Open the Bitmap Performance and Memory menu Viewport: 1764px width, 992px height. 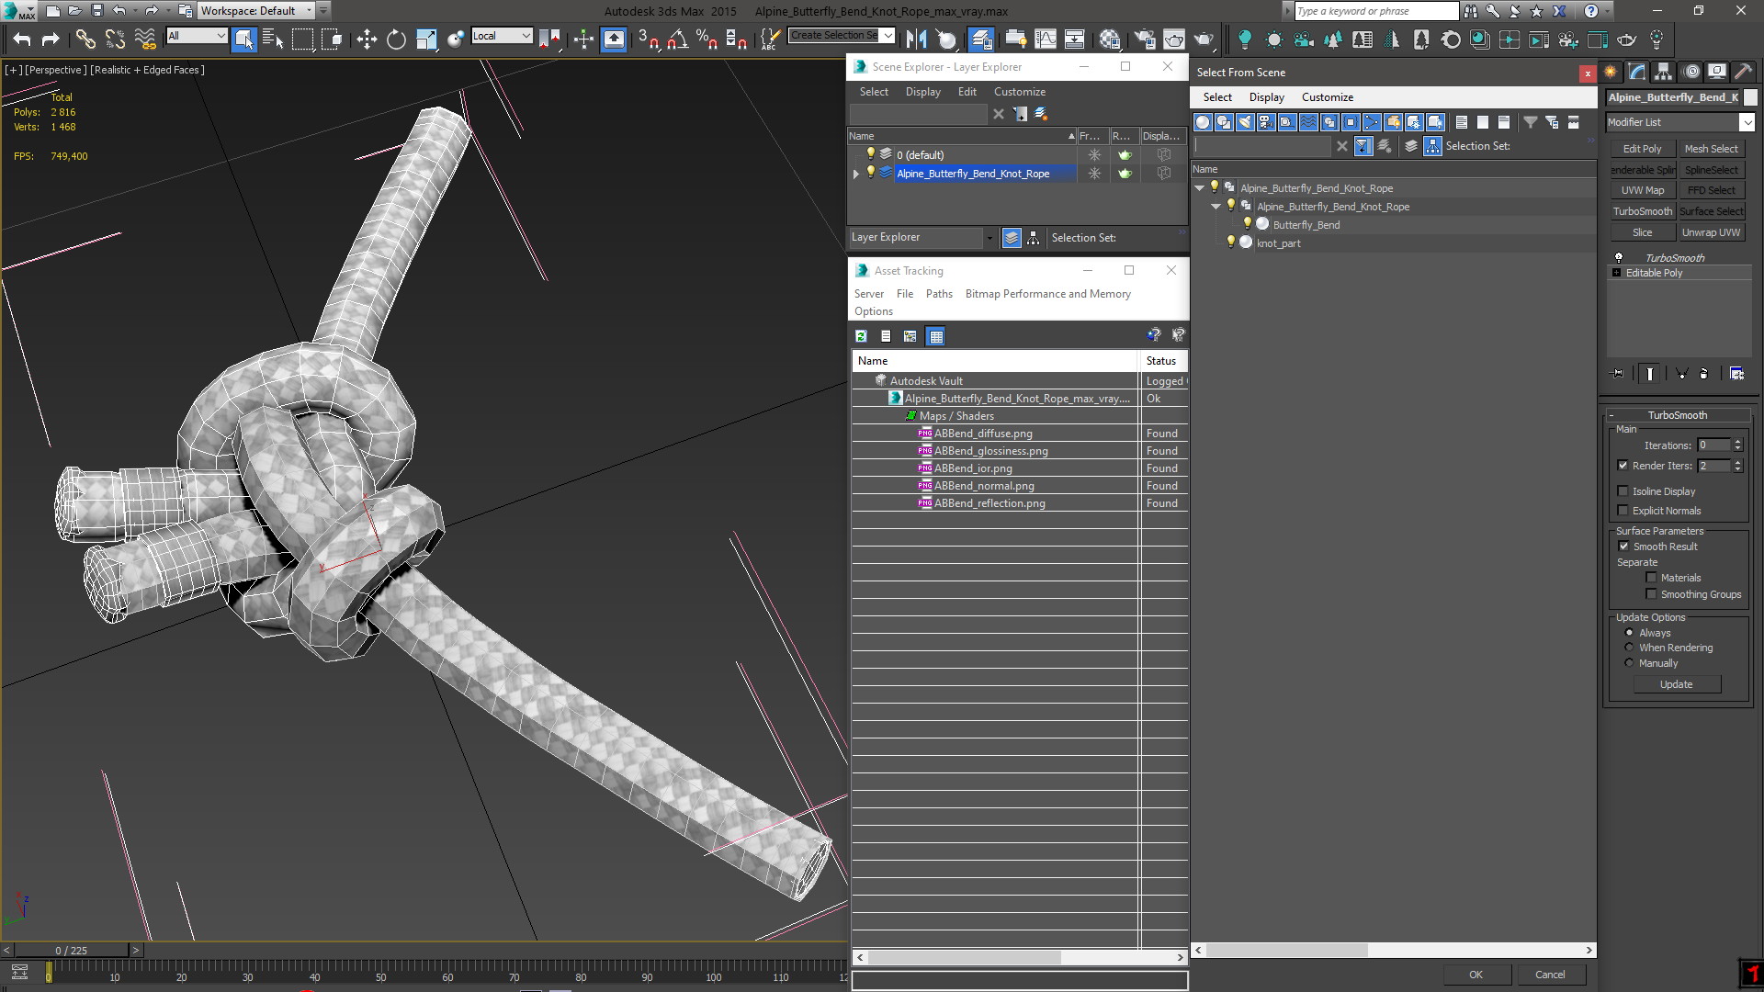point(1047,294)
